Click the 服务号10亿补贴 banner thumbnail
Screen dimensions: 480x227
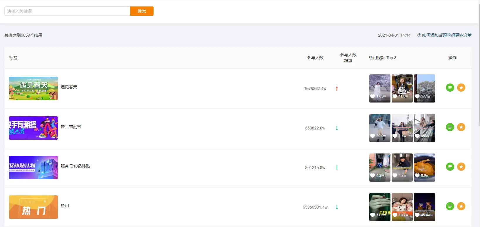33,168
